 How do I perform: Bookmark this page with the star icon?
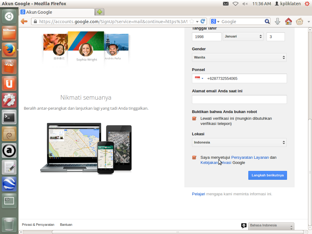[192, 21]
